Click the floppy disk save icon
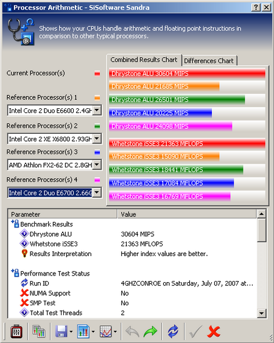 point(61,331)
